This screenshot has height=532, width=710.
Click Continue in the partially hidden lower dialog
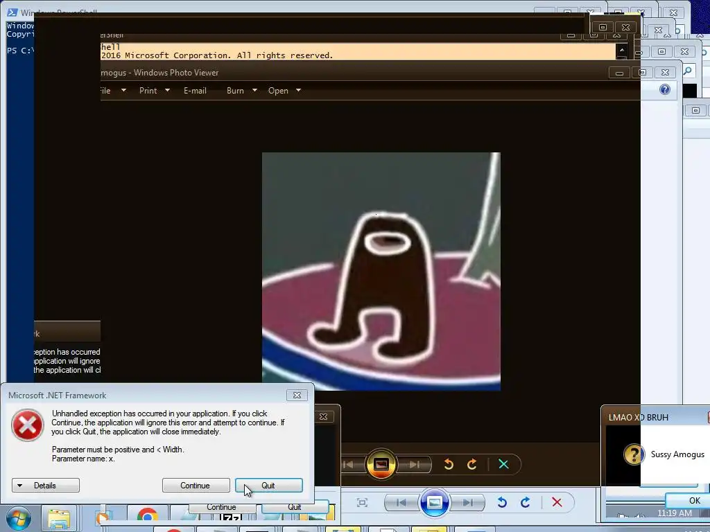[x=221, y=507]
